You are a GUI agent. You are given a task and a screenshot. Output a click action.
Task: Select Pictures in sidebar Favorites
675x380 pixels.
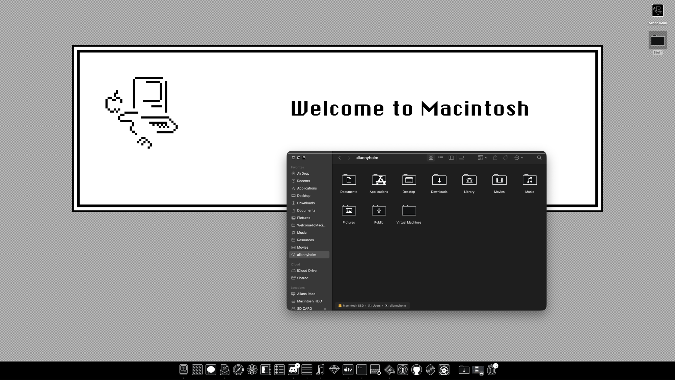(309, 218)
